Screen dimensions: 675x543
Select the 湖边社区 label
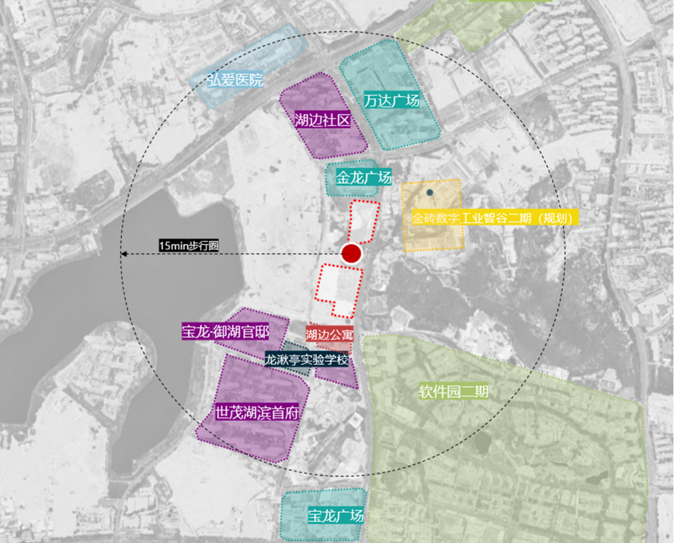[322, 121]
